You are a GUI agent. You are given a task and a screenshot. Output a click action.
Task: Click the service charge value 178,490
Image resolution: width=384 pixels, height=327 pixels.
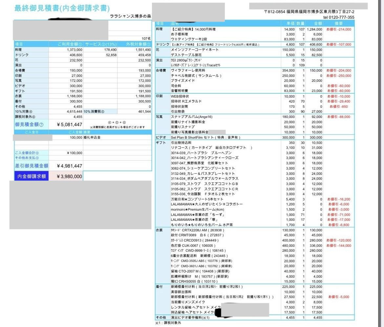click(x=111, y=50)
